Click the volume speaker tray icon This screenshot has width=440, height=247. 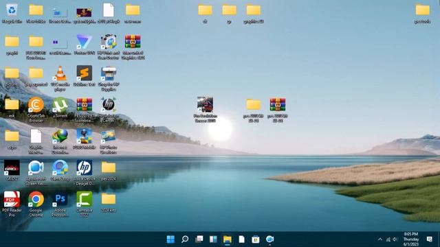pos(395,239)
